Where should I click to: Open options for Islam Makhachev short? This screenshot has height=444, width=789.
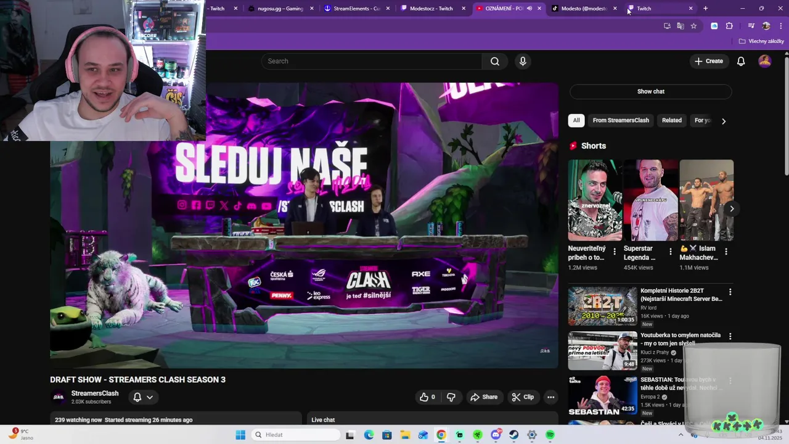[726, 252]
